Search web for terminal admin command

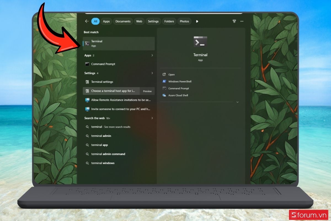[119, 154]
